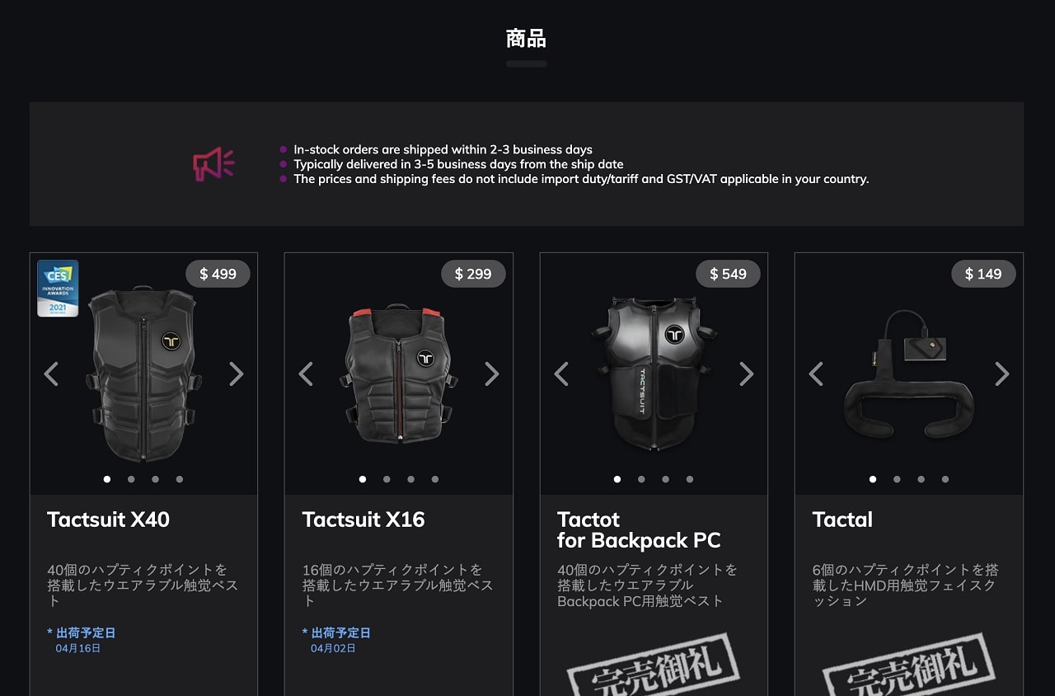Click the Tactal face cushion product image
This screenshot has width=1055, height=696.
pyautogui.click(x=908, y=374)
